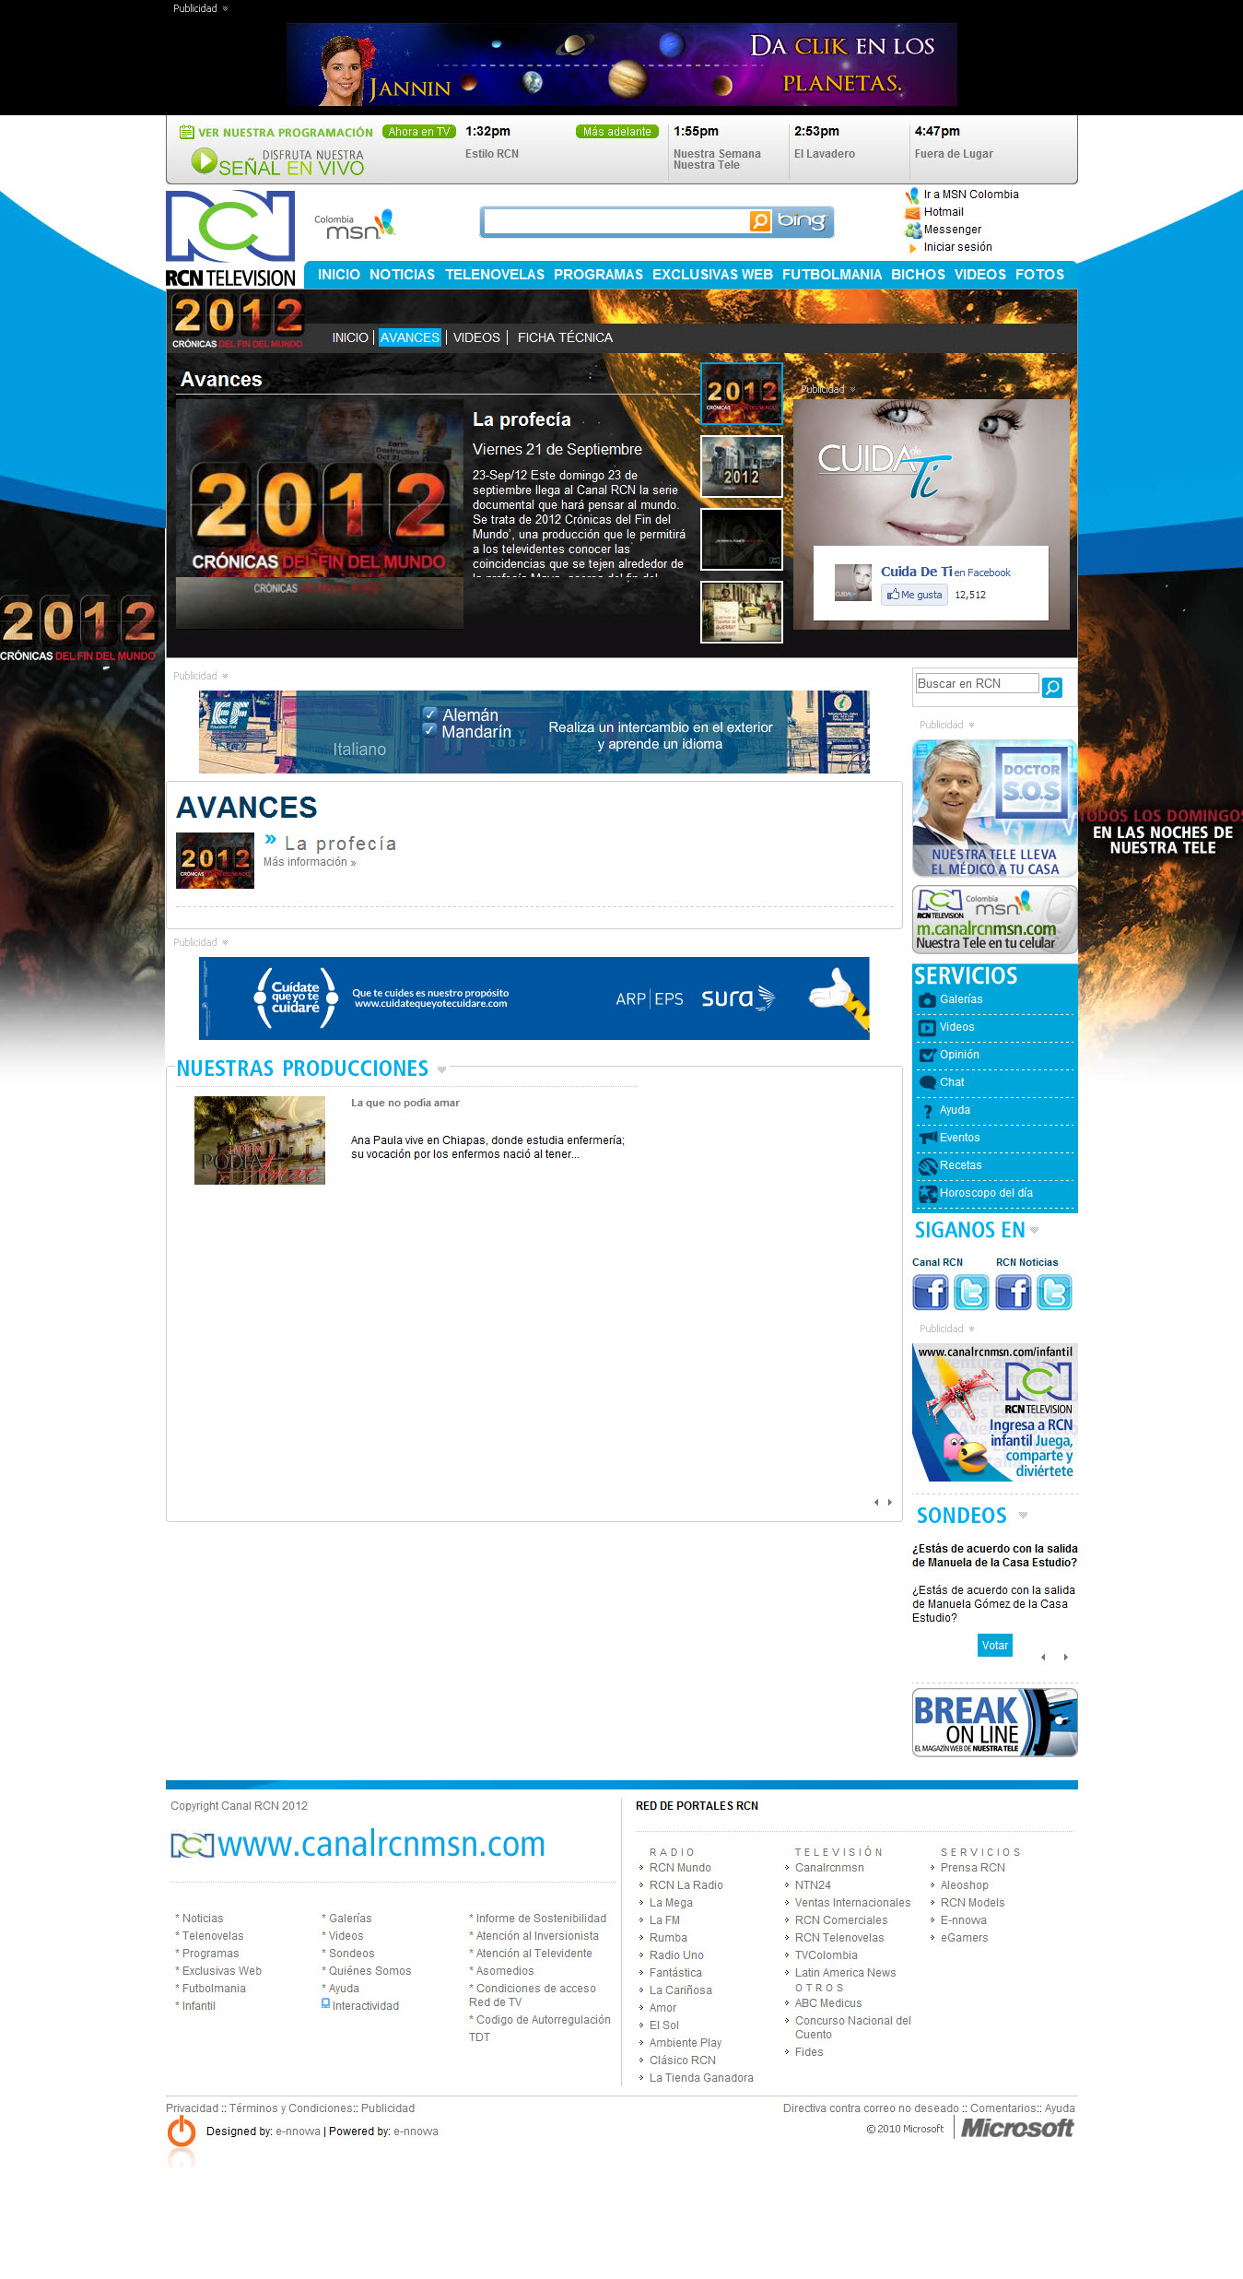Click the Opinión checkmark icon in Servicios

coord(928,1056)
